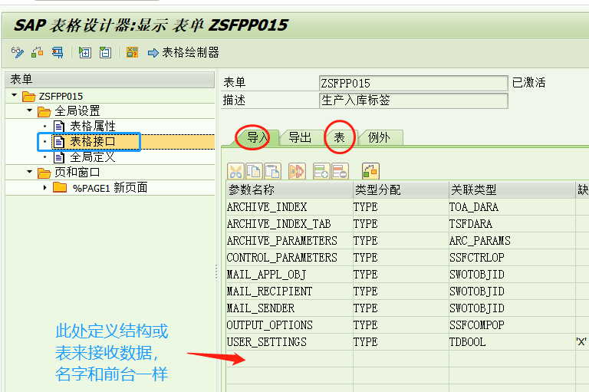Click the copy icon above parameter table
Screen dimensions: 589x392
pos(255,171)
